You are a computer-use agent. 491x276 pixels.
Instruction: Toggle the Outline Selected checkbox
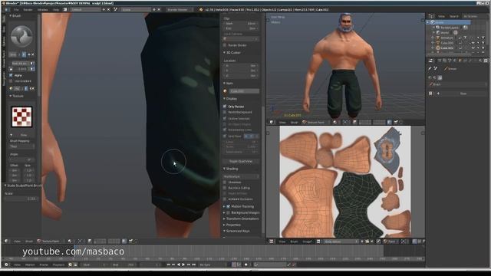[x=225, y=119]
